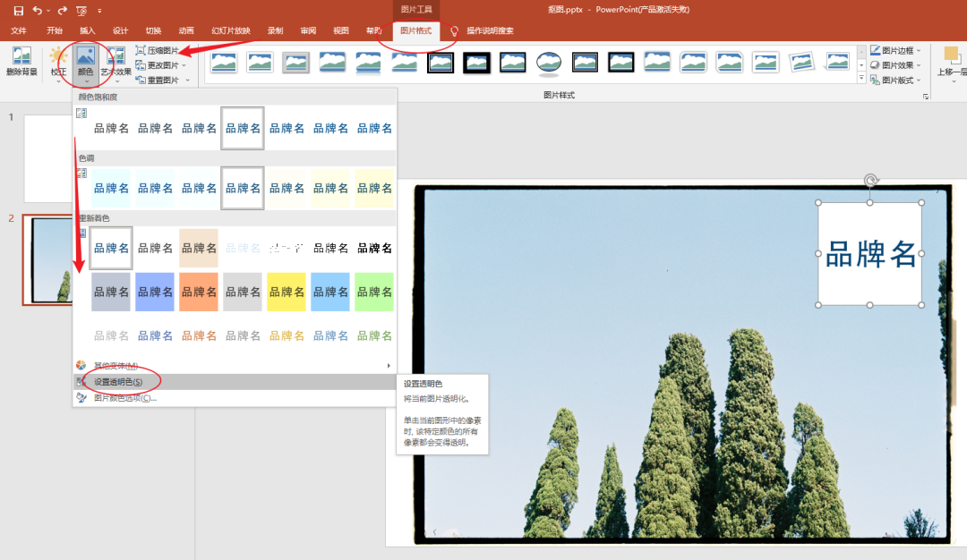Apply the oval picture style thumbnail
This screenshot has height=560, width=967.
(548, 63)
